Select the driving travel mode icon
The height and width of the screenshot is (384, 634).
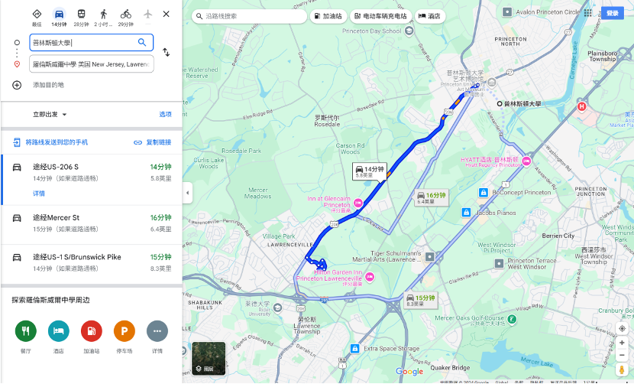click(59, 15)
